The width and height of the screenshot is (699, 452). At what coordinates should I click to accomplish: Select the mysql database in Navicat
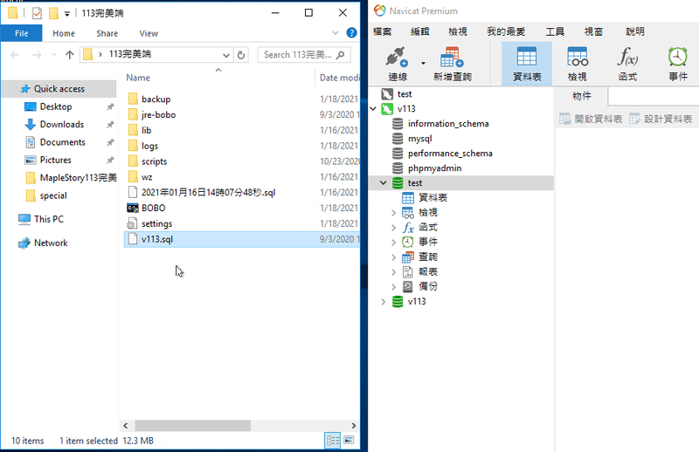(419, 139)
